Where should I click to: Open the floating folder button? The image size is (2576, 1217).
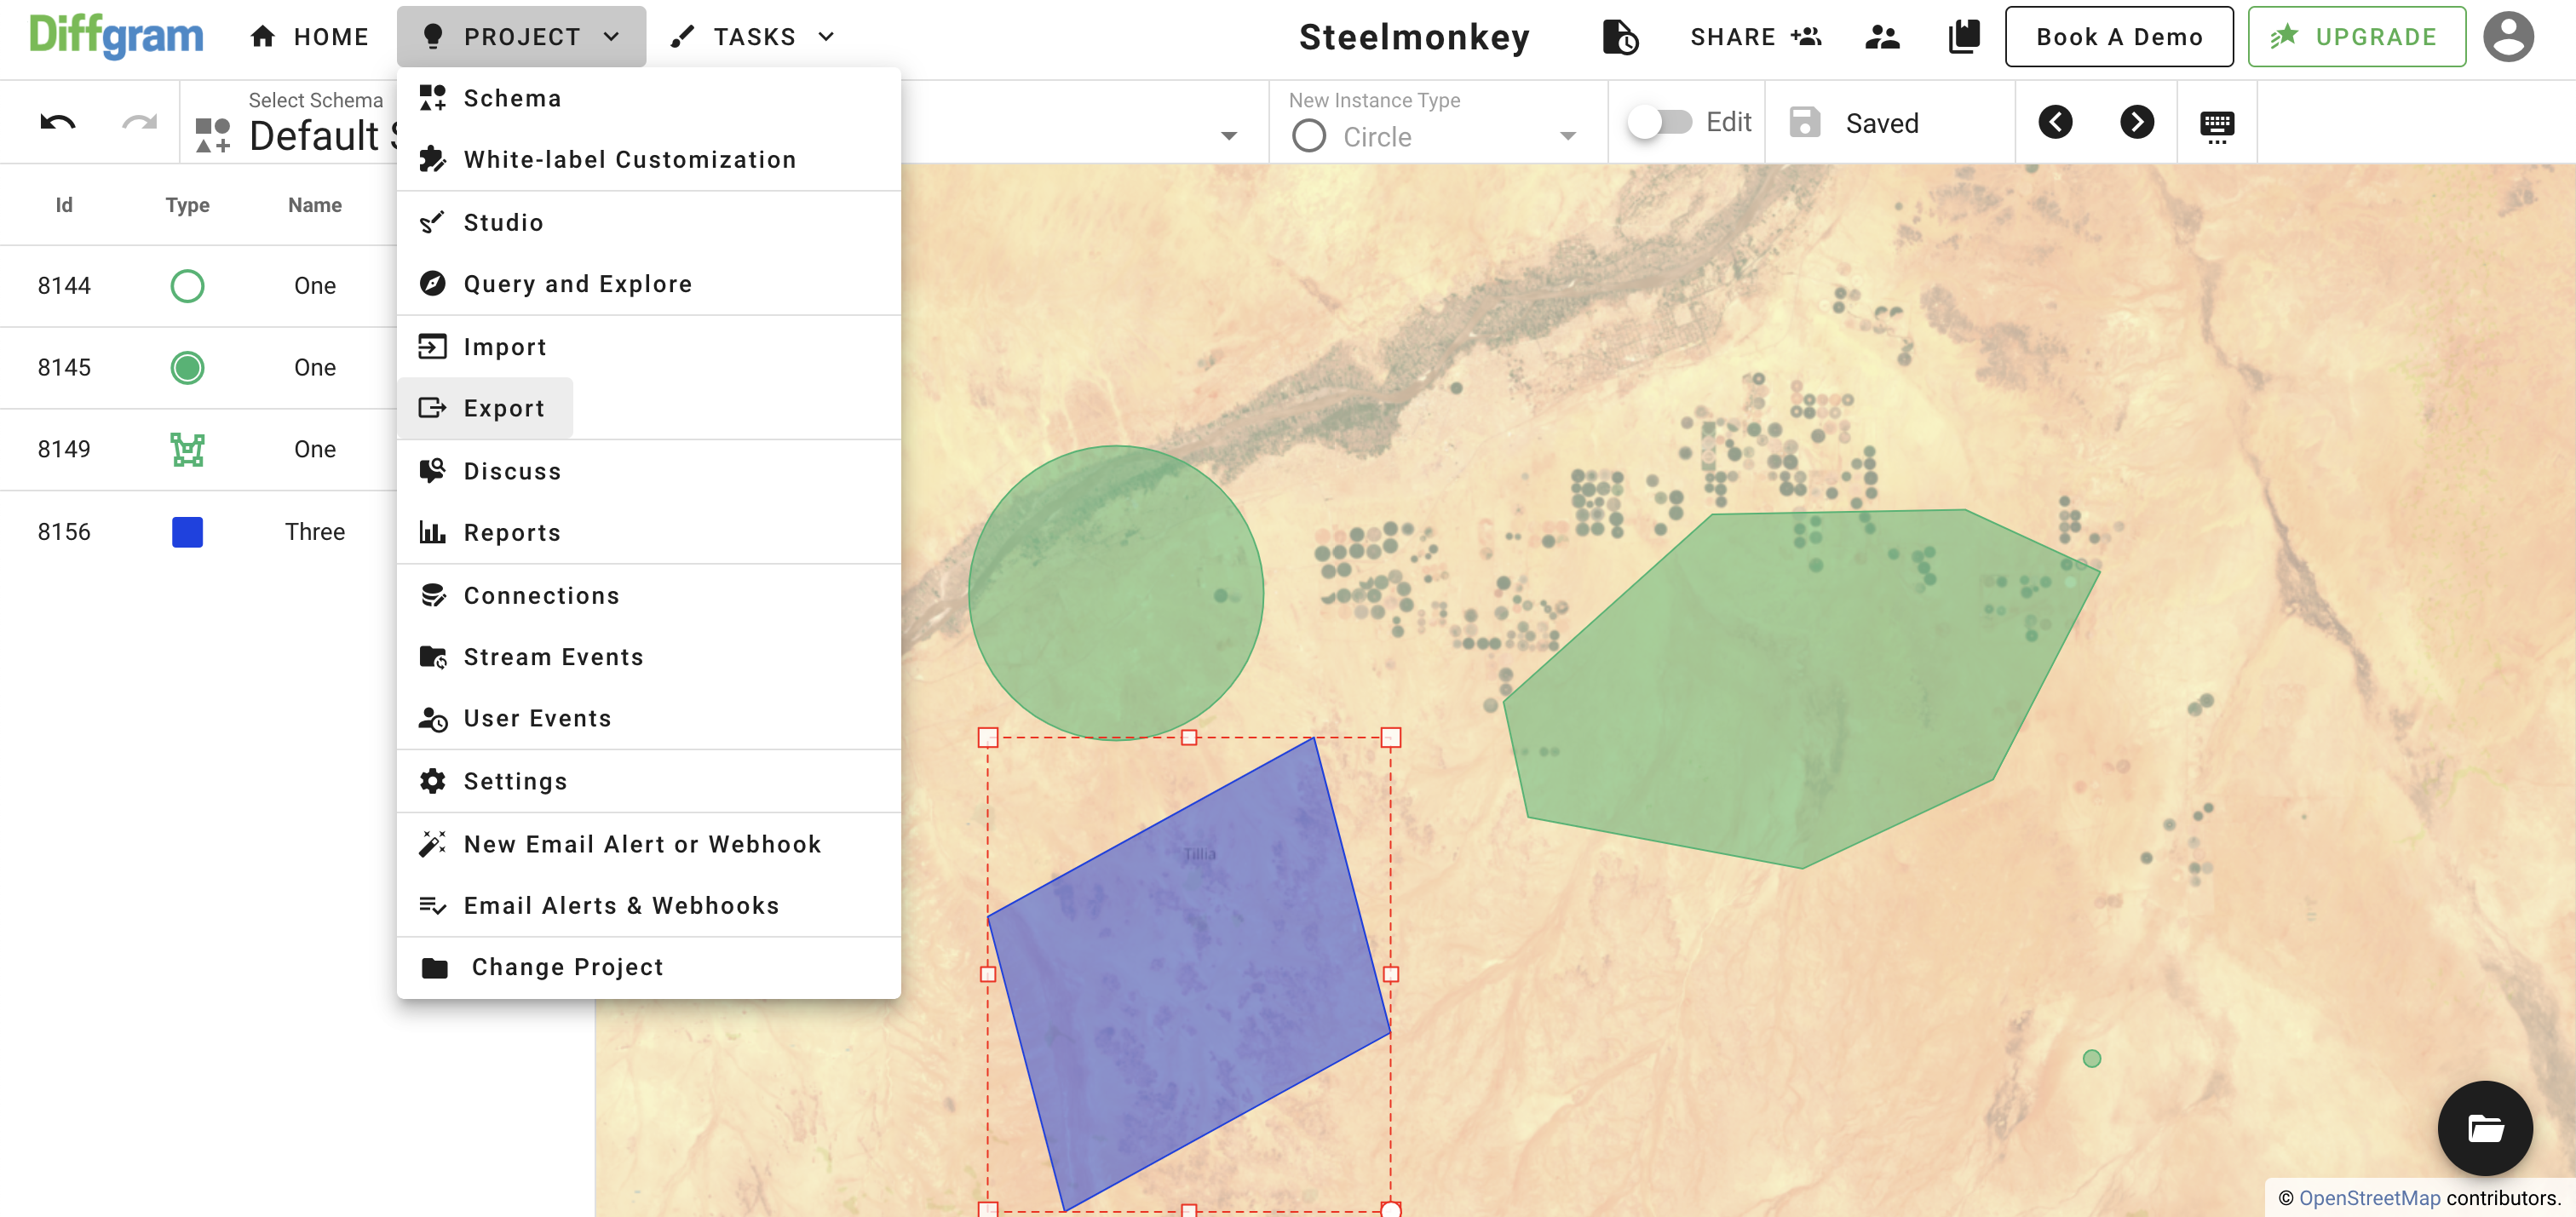(x=2484, y=1127)
